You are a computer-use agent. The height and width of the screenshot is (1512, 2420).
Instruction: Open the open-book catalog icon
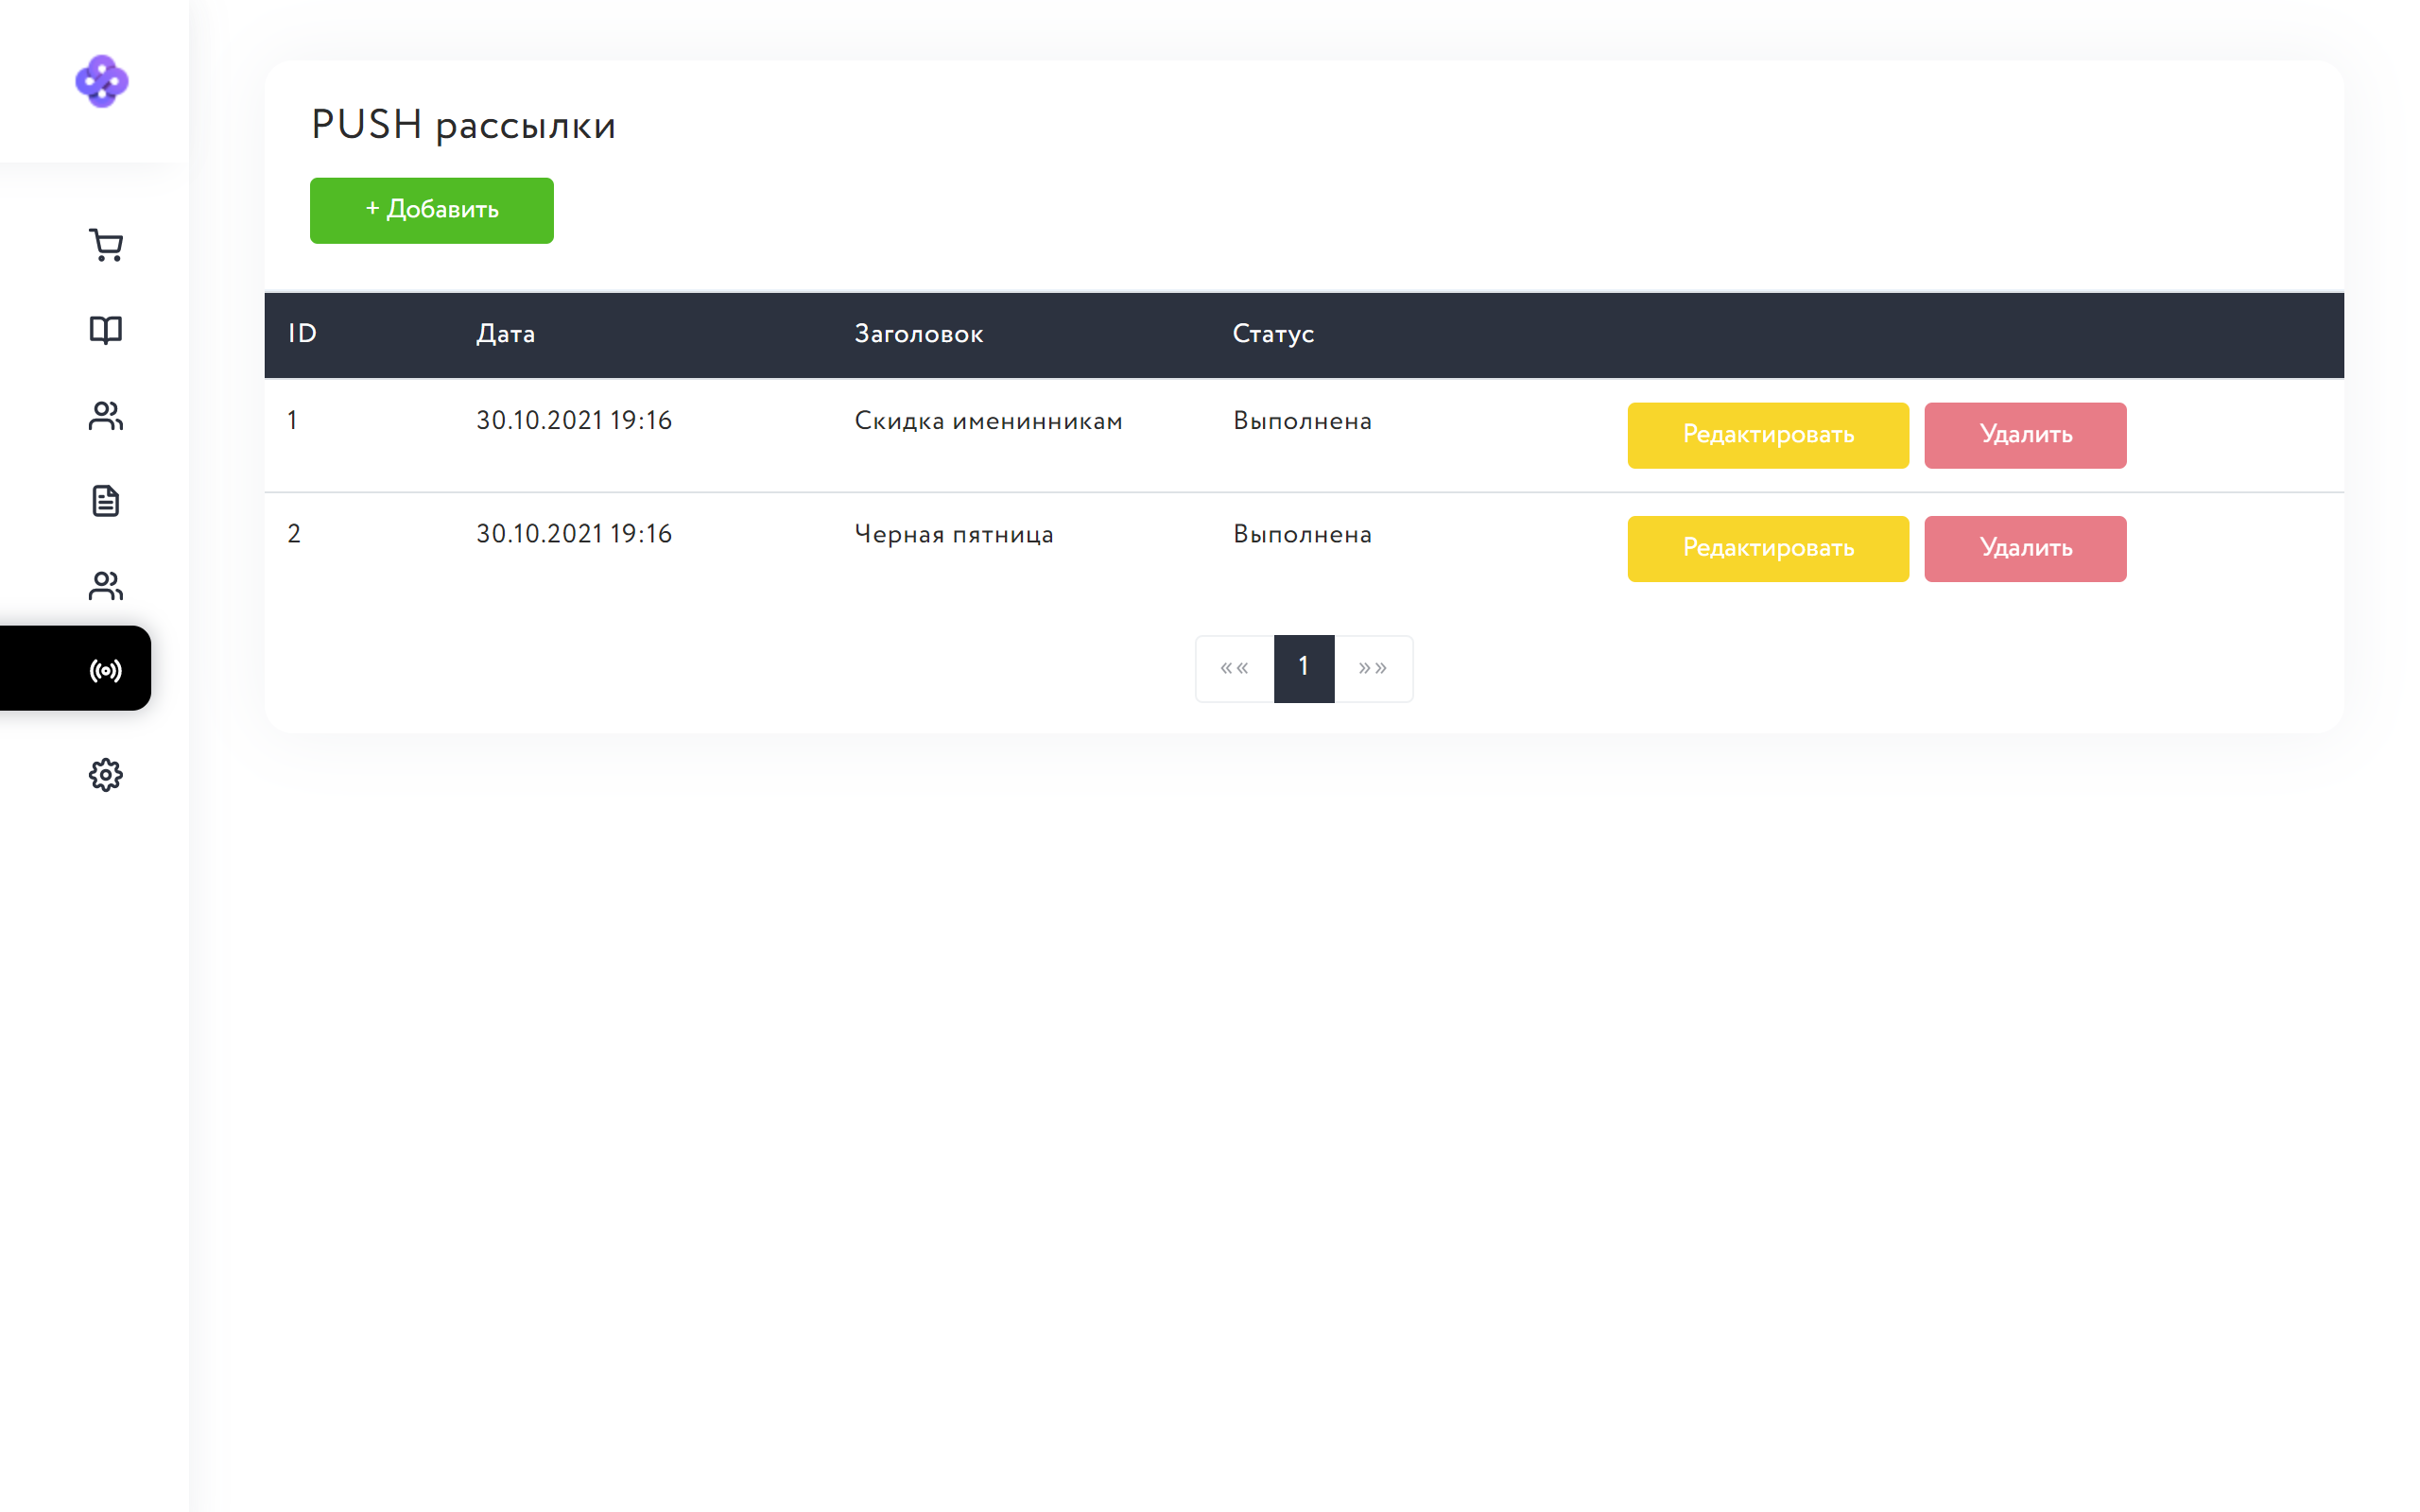(105, 330)
